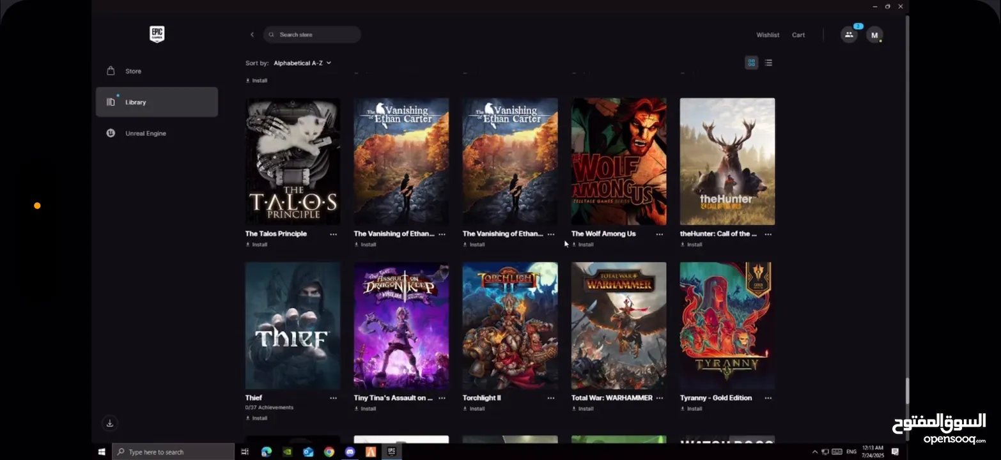Show hidden system tray icons
1001x460 pixels.
(x=814, y=452)
